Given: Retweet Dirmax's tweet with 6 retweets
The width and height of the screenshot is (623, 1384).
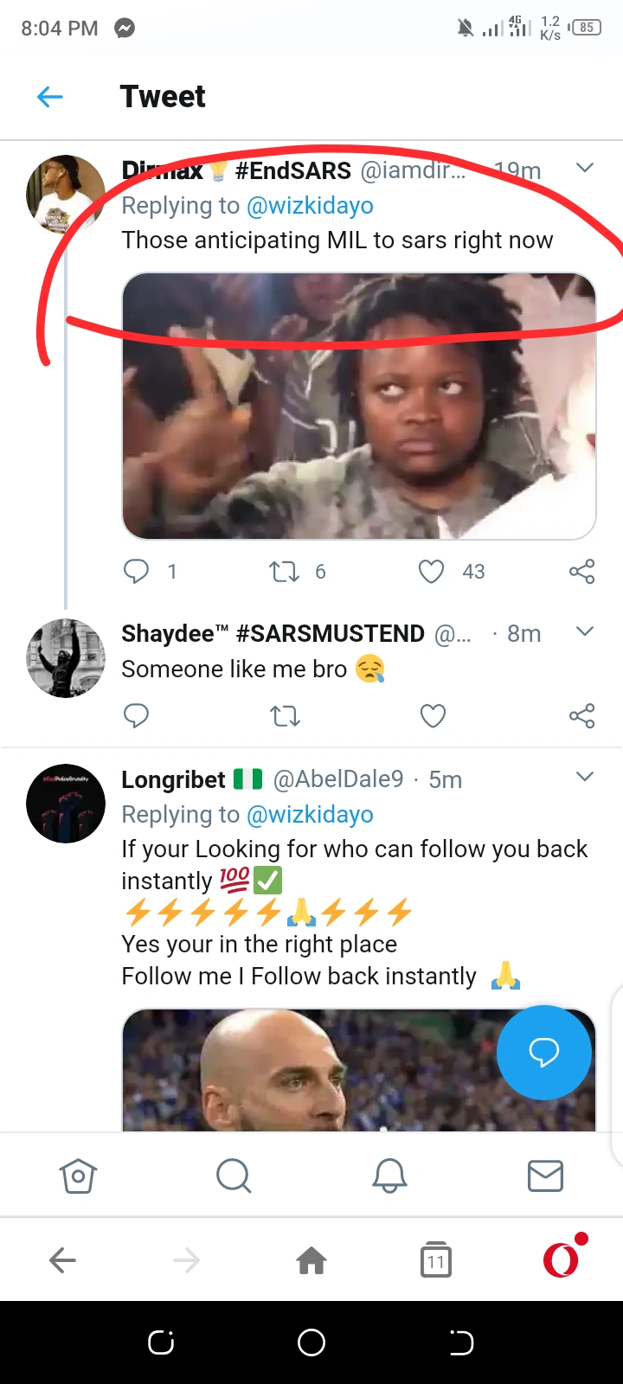Looking at the screenshot, I should (285, 571).
